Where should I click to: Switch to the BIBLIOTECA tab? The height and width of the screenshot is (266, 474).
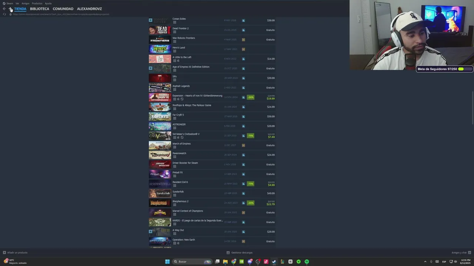click(40, 9)
